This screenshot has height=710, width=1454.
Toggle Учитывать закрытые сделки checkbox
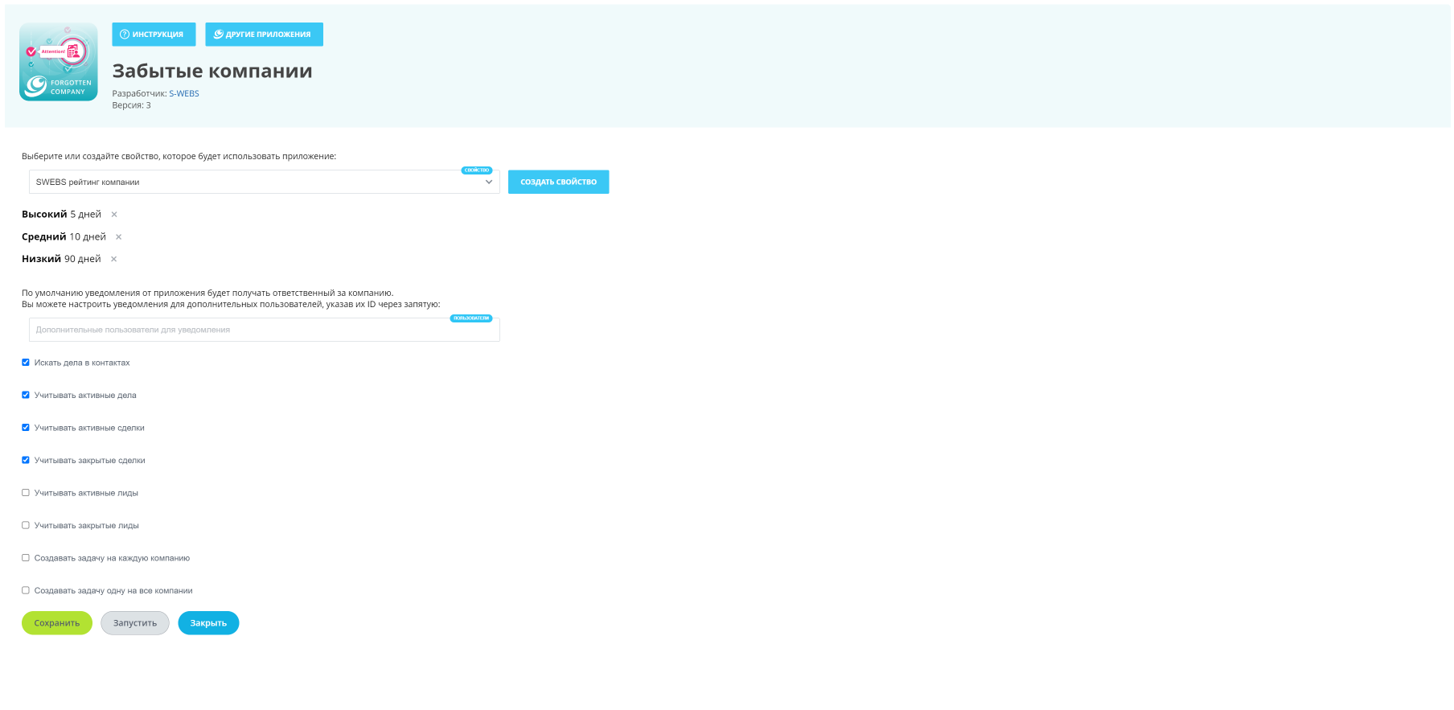[26, 460]
